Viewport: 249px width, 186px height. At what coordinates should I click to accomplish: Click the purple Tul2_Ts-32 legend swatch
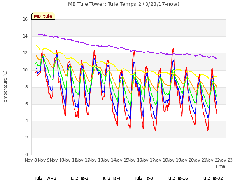pos(196,179)
